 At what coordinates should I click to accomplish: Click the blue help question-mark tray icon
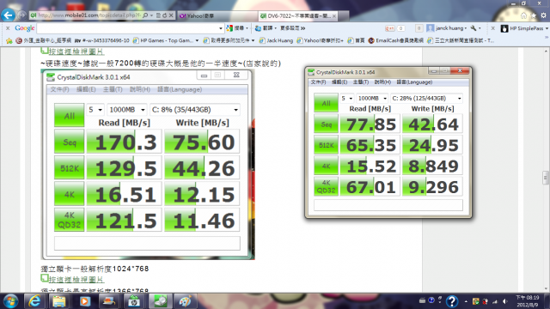coord(452,301)
